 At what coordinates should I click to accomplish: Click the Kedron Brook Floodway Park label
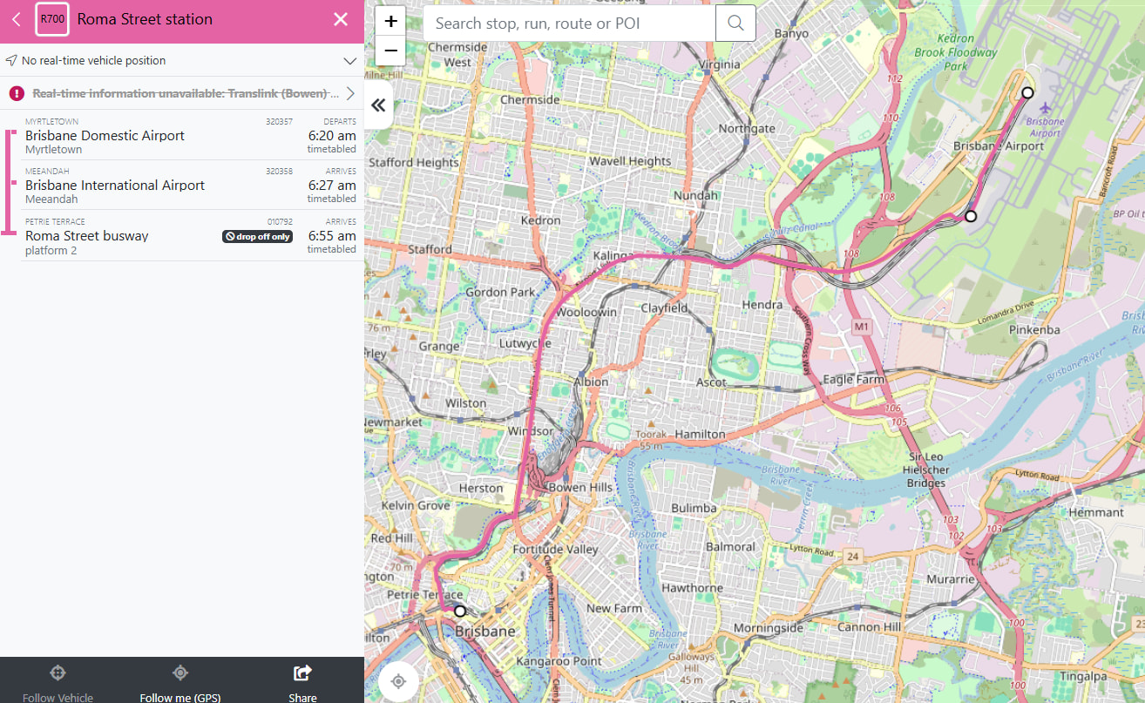coord(956,52)
